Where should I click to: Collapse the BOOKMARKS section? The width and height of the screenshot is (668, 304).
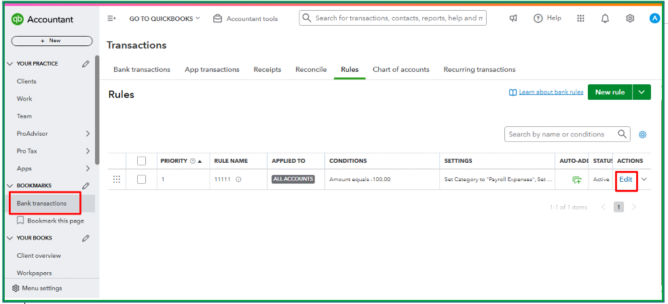(x=10, y=186)
